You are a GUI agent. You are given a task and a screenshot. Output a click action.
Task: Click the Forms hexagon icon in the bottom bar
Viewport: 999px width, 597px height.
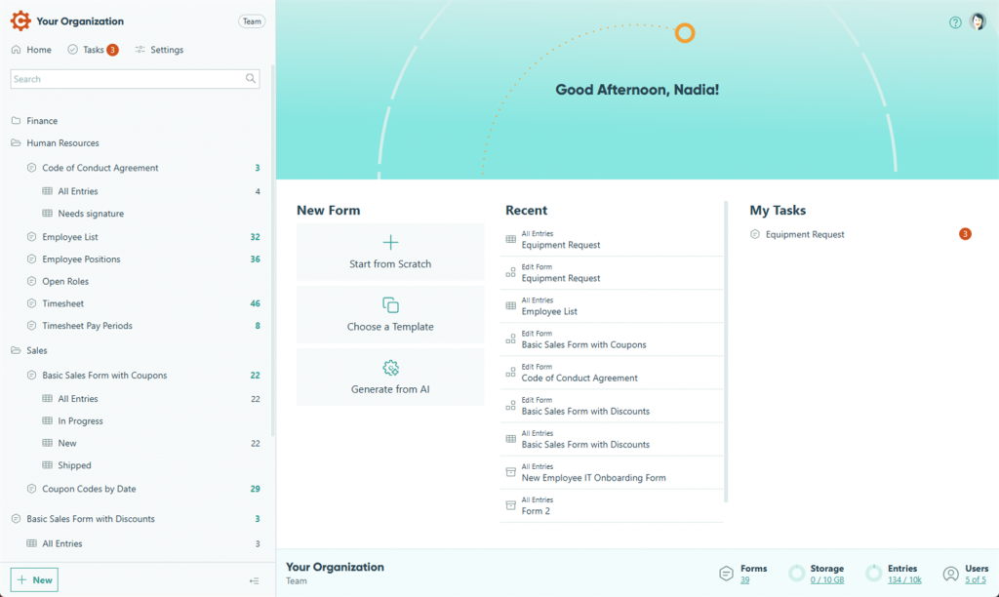(x=724, y=573)
